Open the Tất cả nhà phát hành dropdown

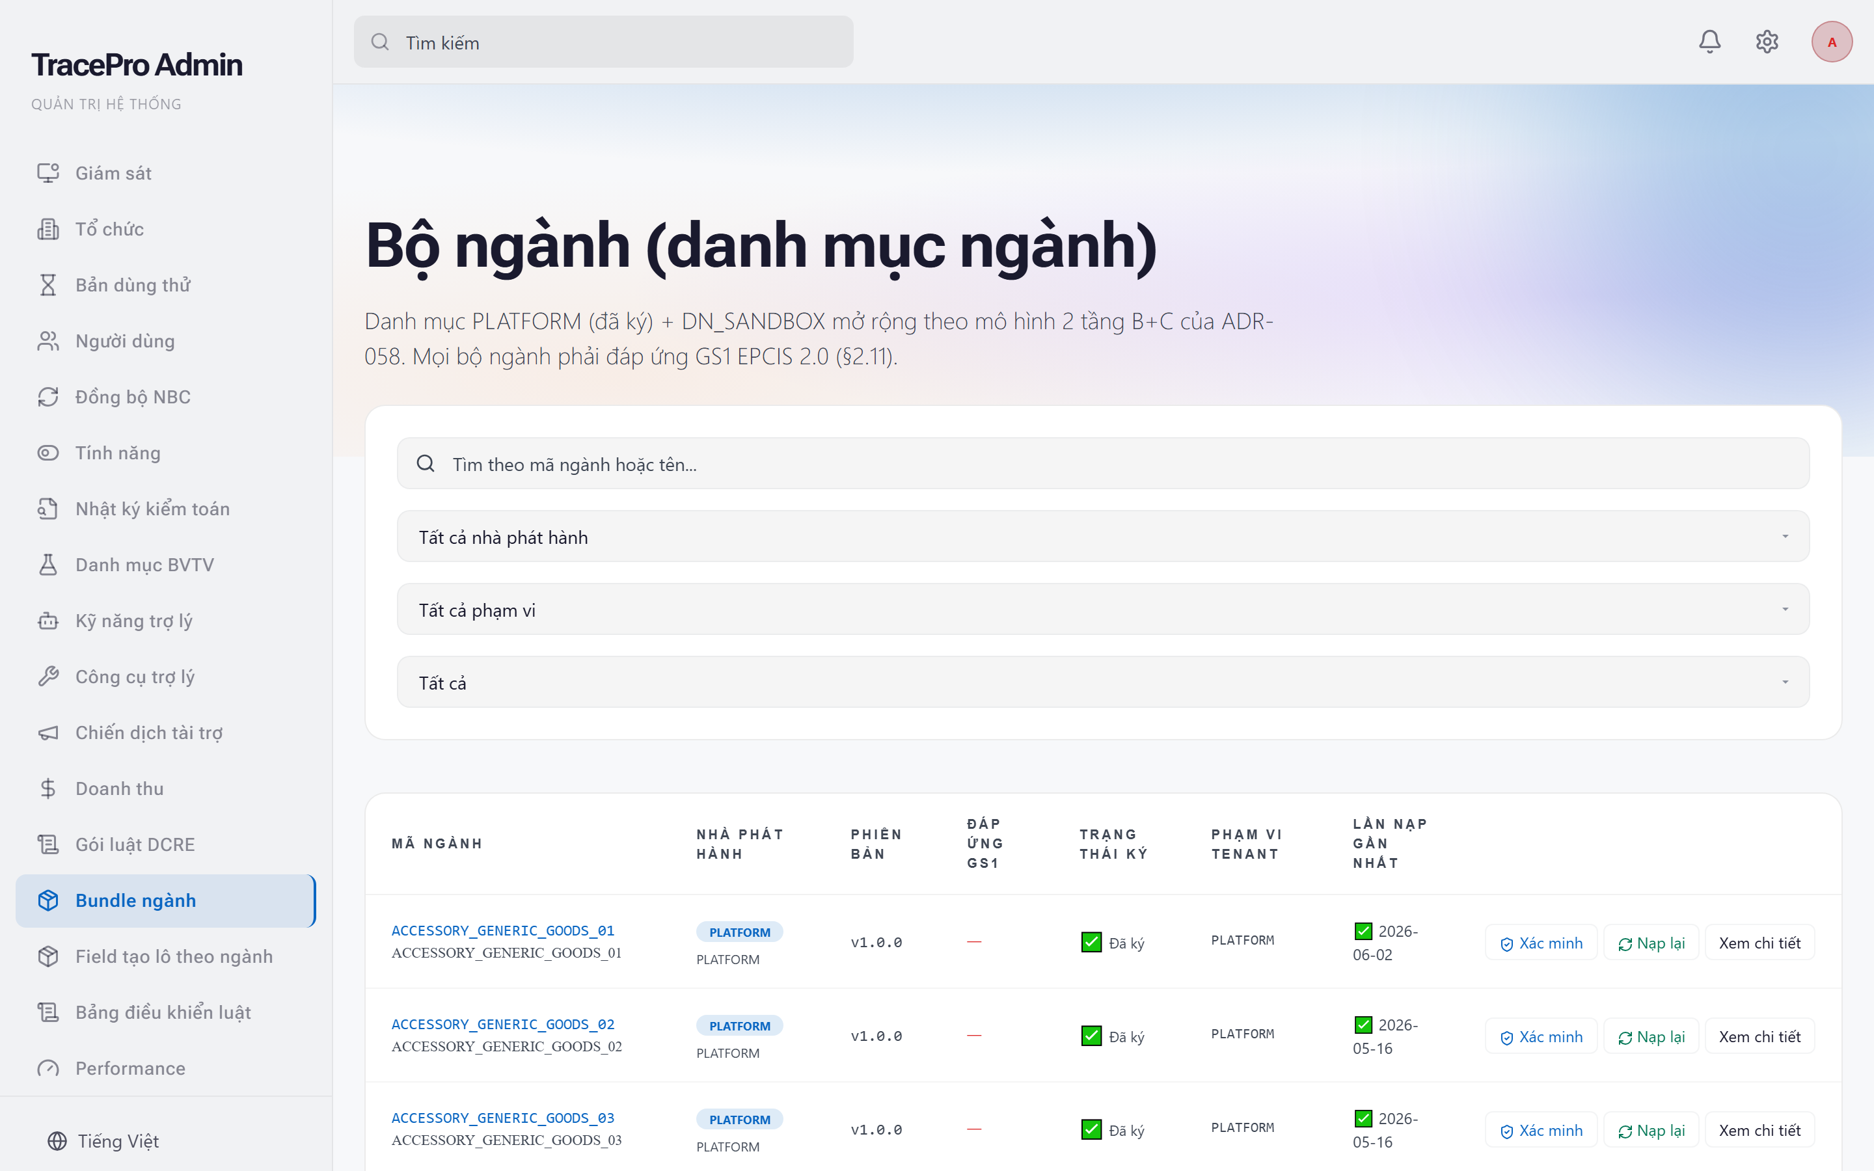[1103, 537]
